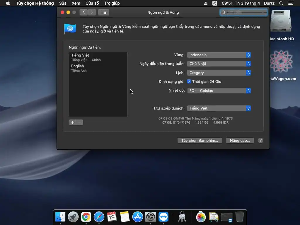Open the Cửa sổ menu
Screen dimensions: 300x225
92,3
